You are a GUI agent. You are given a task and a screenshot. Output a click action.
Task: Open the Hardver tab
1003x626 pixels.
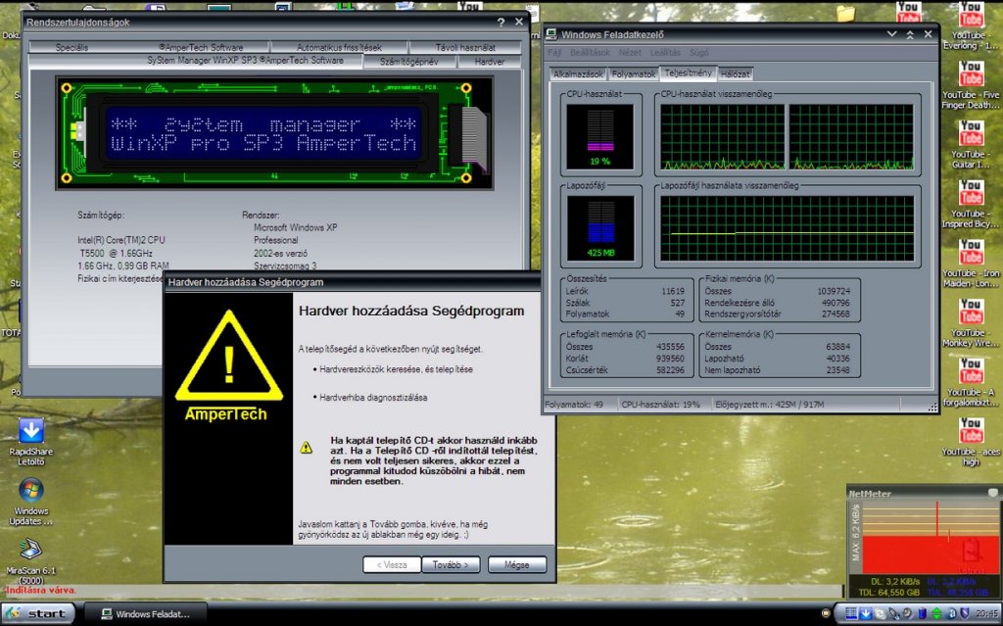tap(490, 62)
